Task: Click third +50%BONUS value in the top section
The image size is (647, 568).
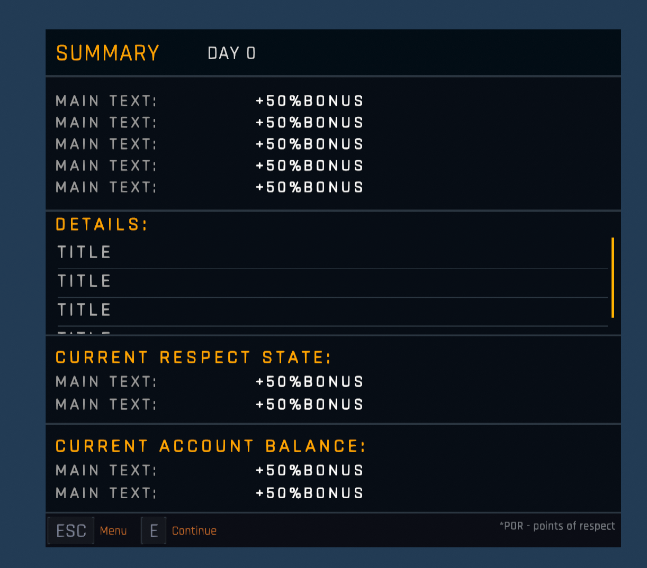Action: [309, 144]
